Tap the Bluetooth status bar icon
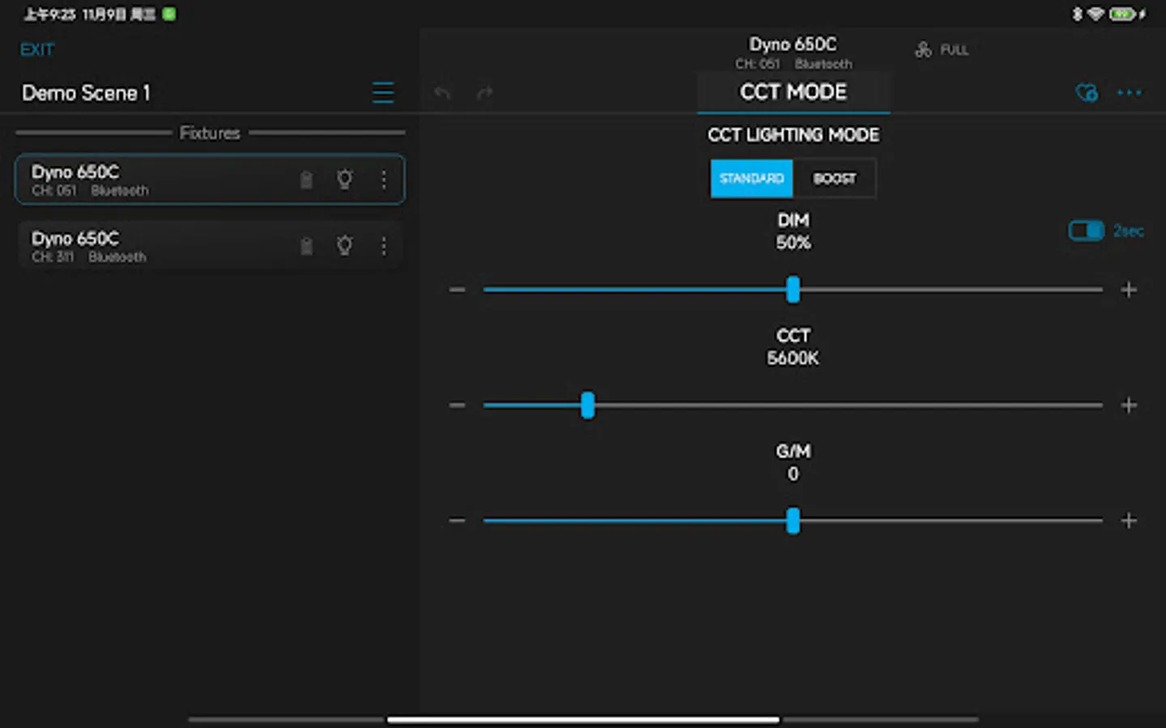Viewport: 1166px width, 728px height. [1077, 14]
